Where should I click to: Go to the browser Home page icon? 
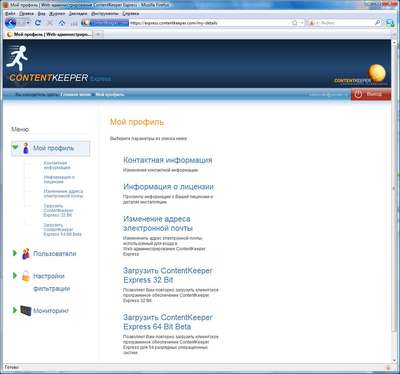point(62,23)
